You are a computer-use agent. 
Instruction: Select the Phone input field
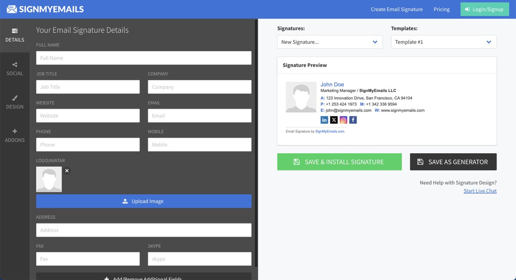pos(88,145)
